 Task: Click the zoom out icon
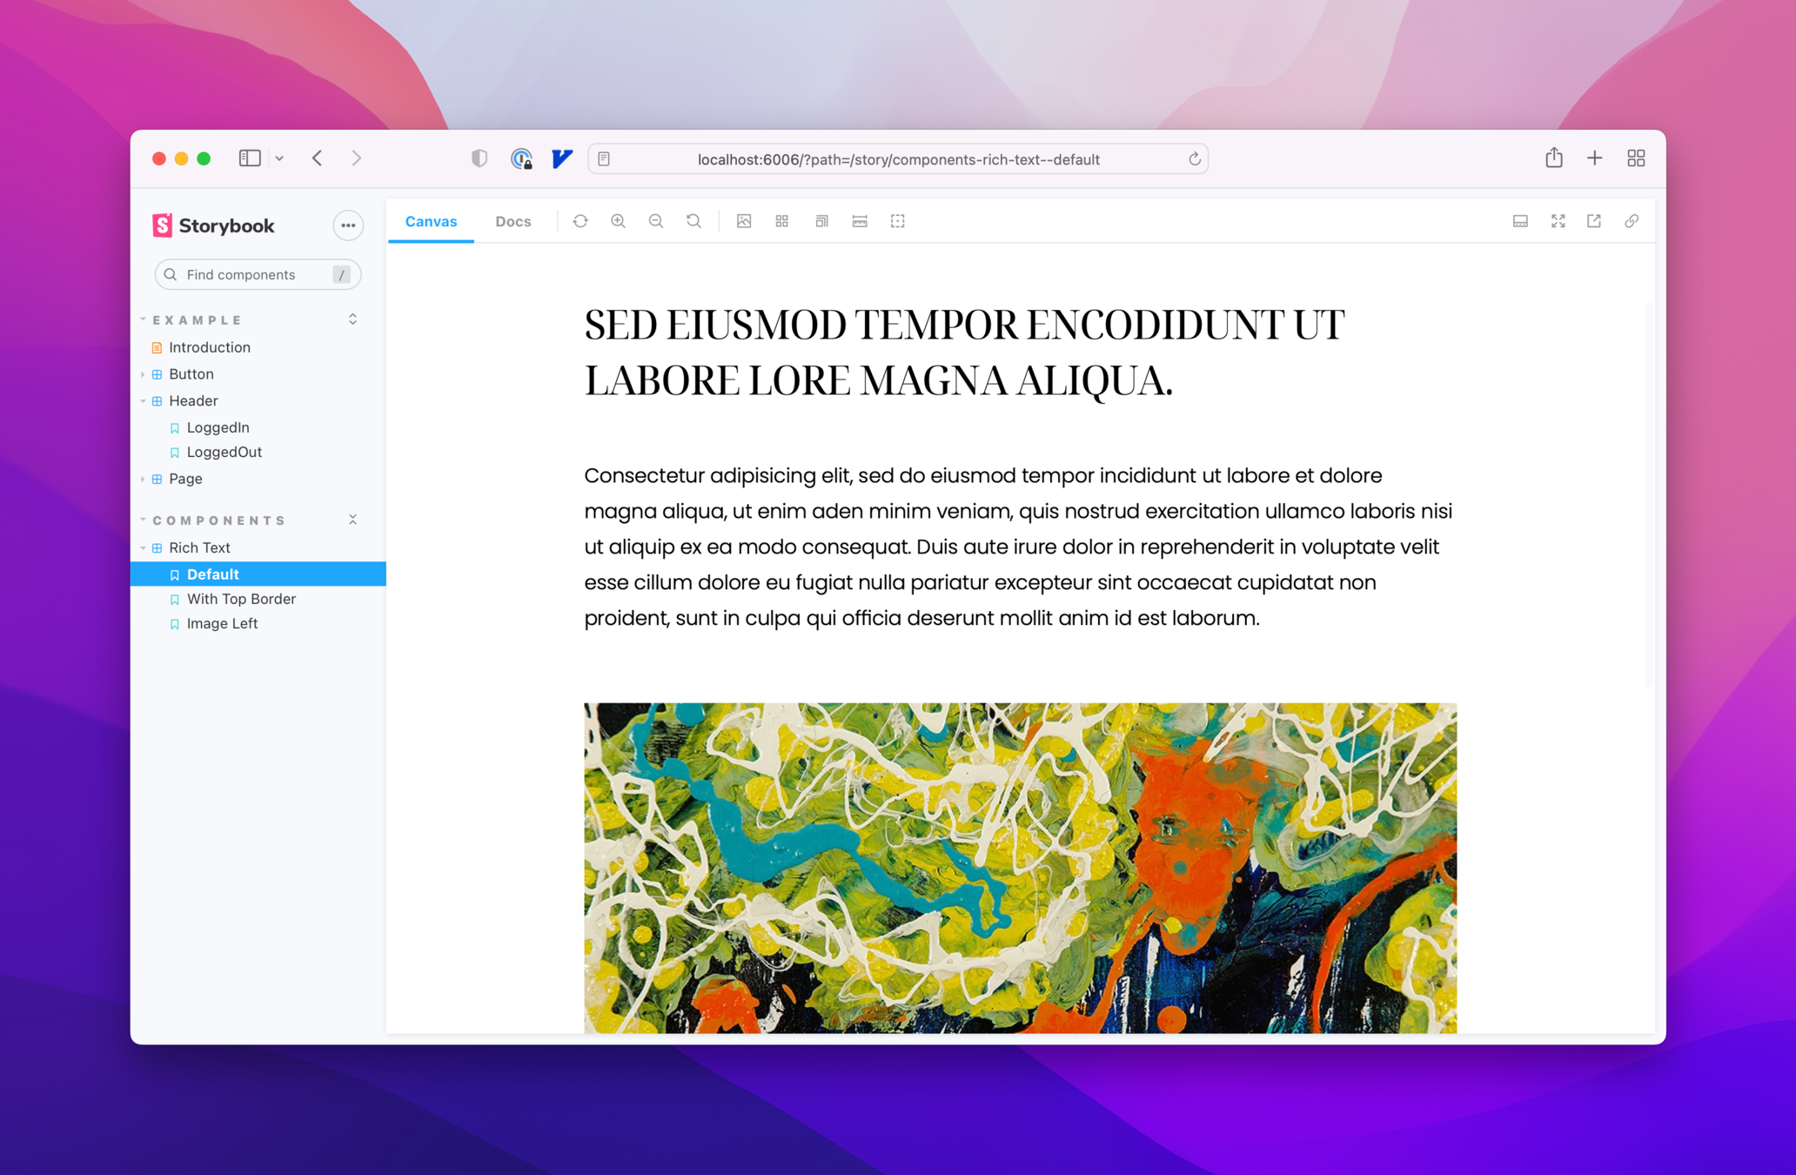(656, 221)
